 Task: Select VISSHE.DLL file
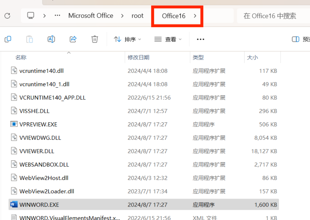coord(34,111)
